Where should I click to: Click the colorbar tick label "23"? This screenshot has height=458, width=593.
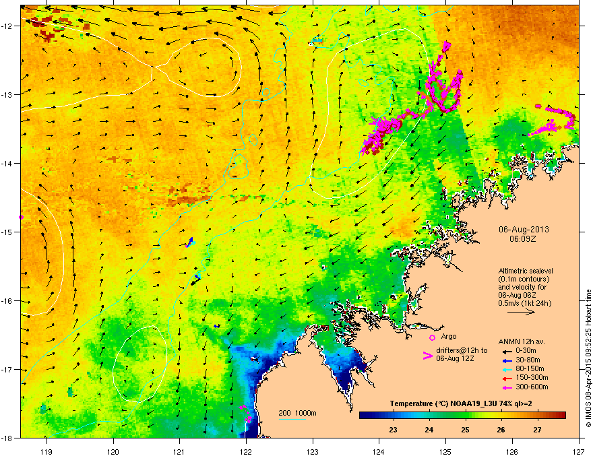pyautogui.click(x=394, y=430)
